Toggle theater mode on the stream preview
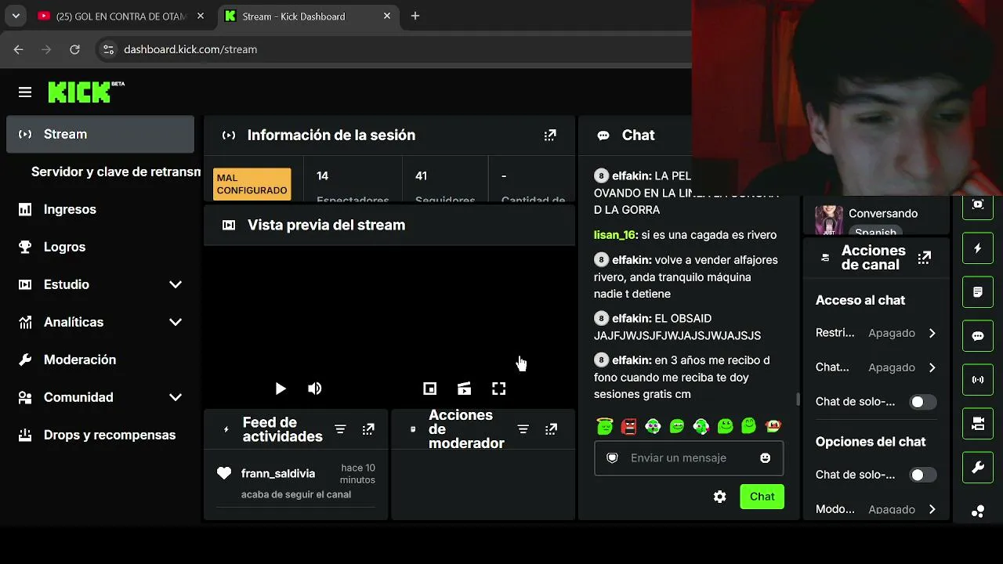The height and width of the screenshot is (564, 1003). pyautogui.click(x=464, y=389)
